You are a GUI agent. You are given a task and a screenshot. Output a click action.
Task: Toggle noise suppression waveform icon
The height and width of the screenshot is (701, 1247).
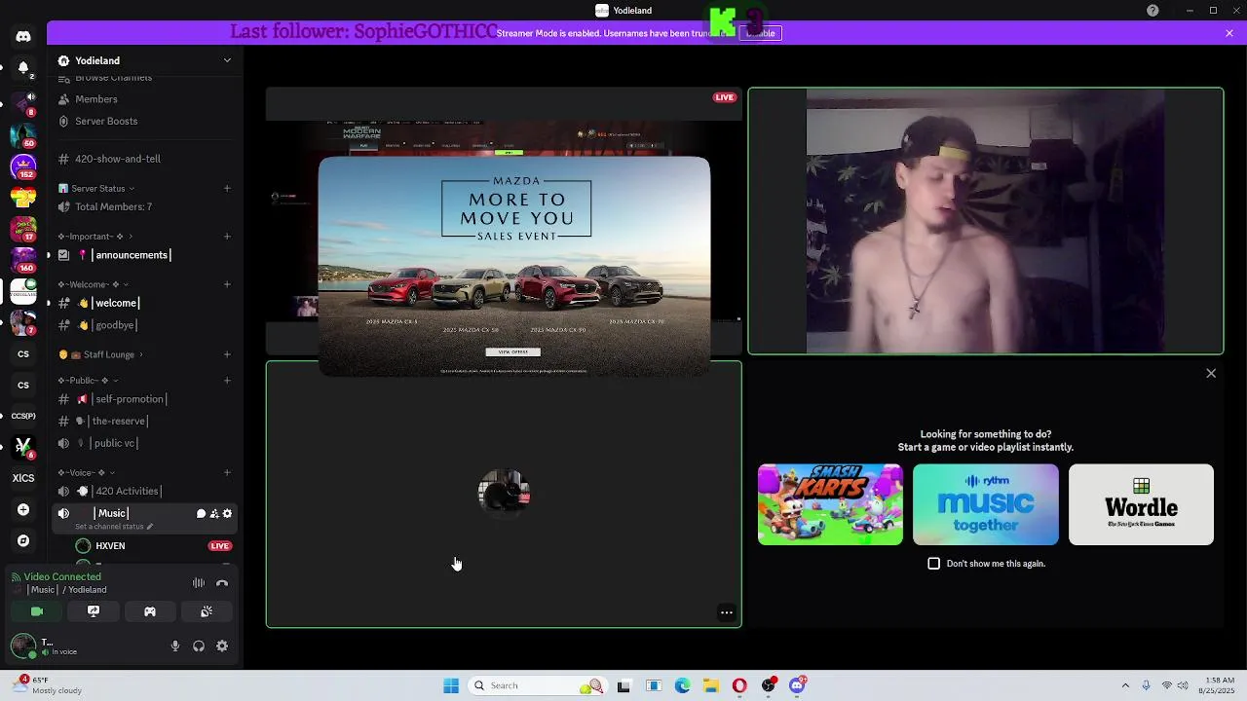pyautogui.click(x=199, y=583)
